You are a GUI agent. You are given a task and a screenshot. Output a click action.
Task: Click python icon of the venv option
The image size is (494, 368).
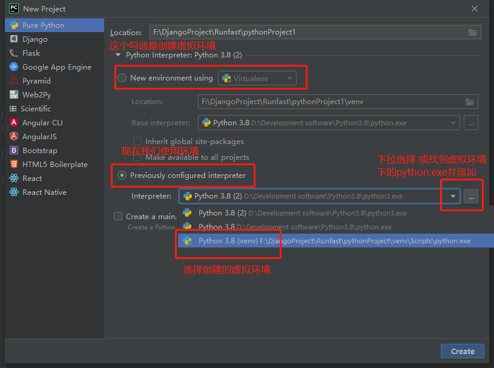[x=188, y=241]
